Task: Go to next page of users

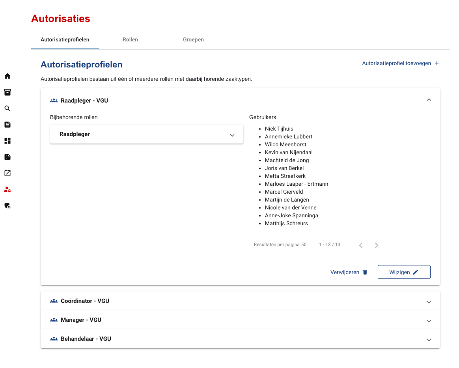Action: click(377, 245)
